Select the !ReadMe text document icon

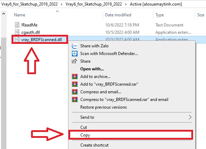17,25
